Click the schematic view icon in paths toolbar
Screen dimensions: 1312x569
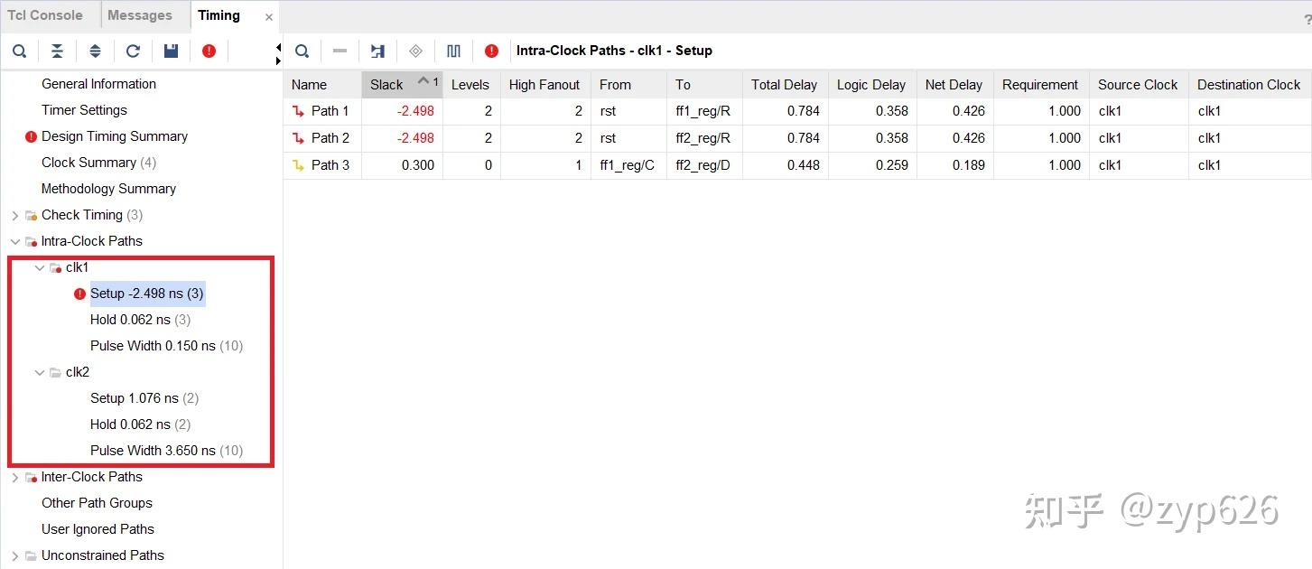click(x=377, y=51)
